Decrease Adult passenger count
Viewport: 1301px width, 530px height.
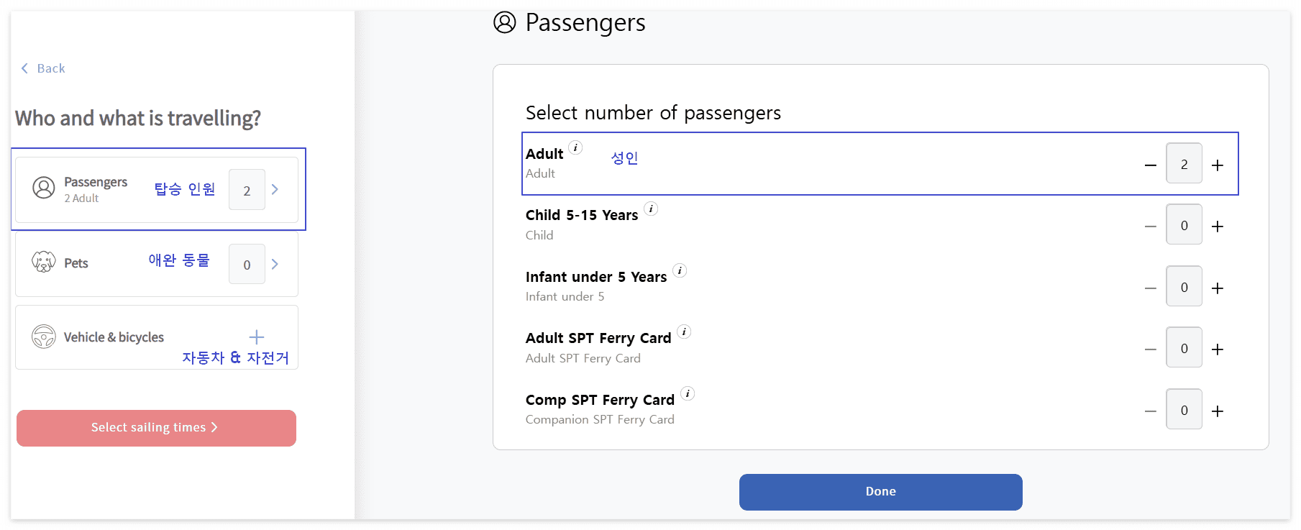coord(1151,165)
